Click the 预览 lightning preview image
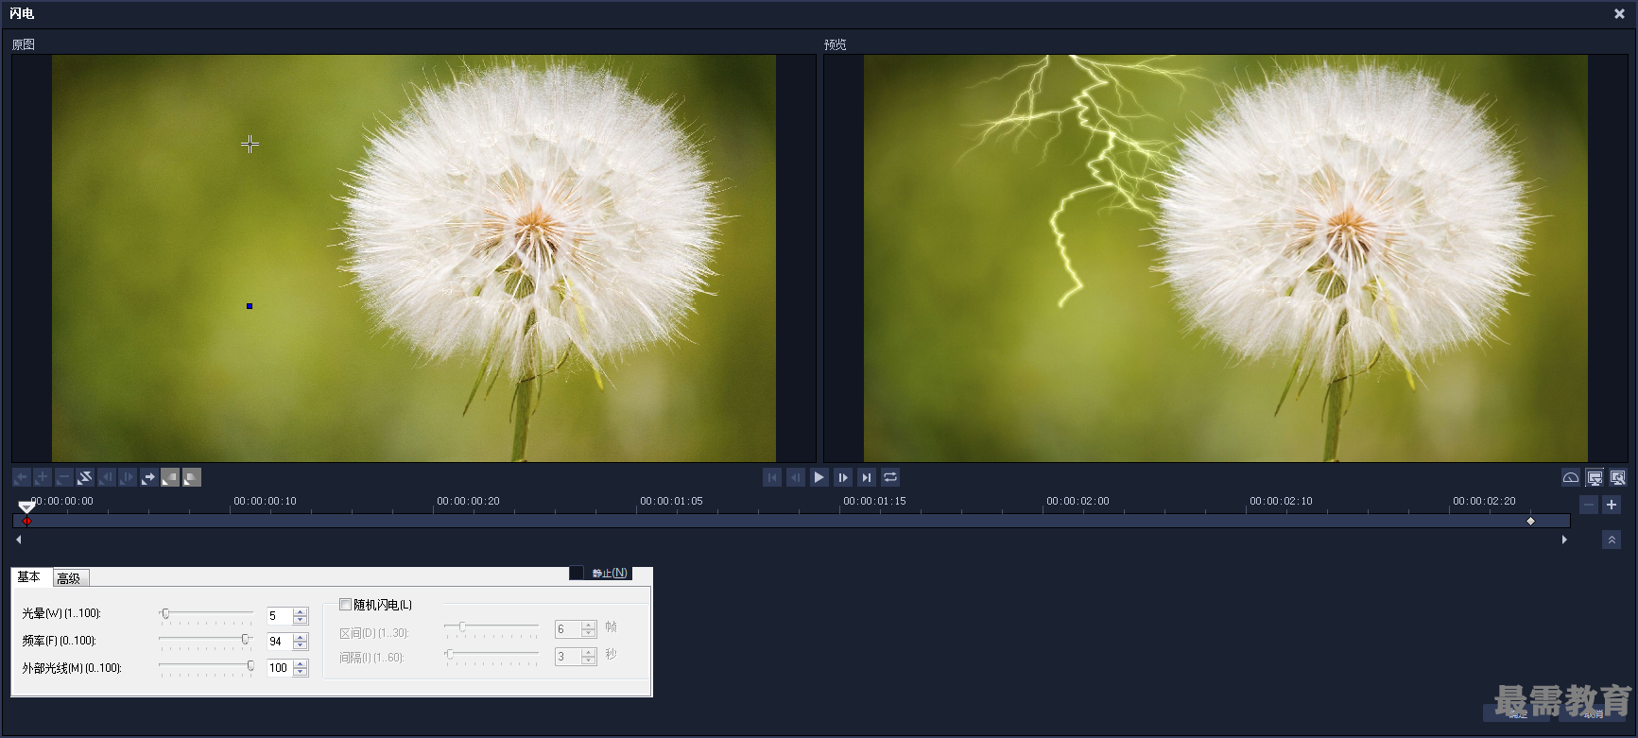The width and height of the screenshot is (1638, 738). (1226, 258)
